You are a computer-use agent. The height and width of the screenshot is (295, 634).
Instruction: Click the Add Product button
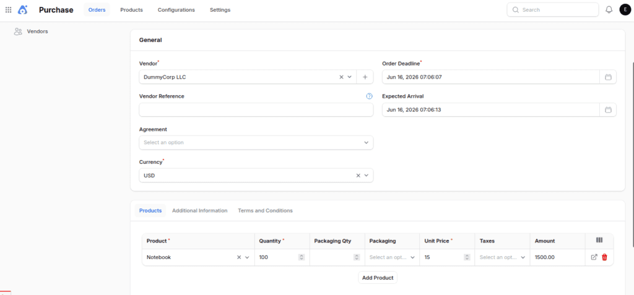(378, 278)
